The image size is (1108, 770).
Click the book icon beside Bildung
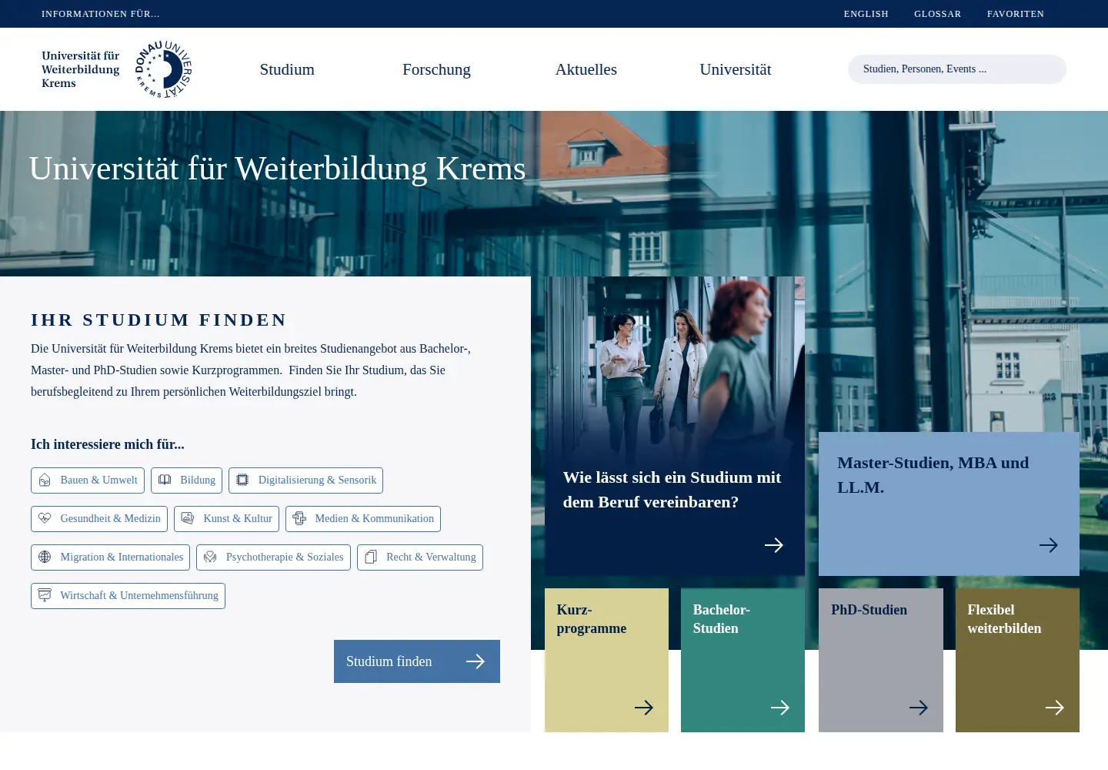click(x=165, y=480)
